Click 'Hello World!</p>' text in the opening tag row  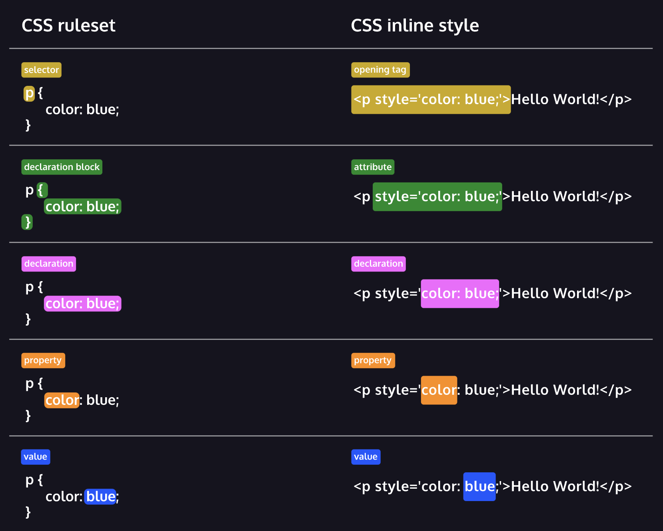click(571, 99)
